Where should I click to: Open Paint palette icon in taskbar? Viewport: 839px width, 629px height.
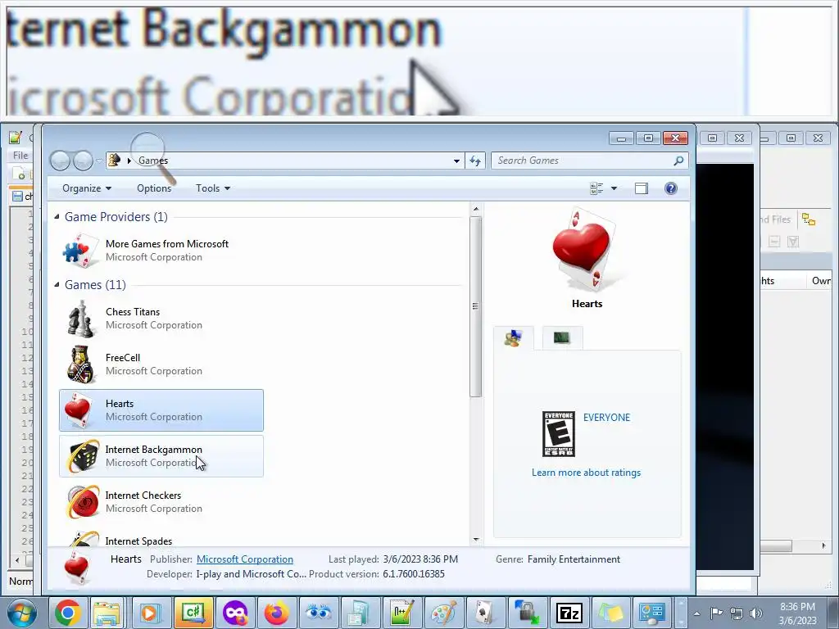(x=443, y=613)
